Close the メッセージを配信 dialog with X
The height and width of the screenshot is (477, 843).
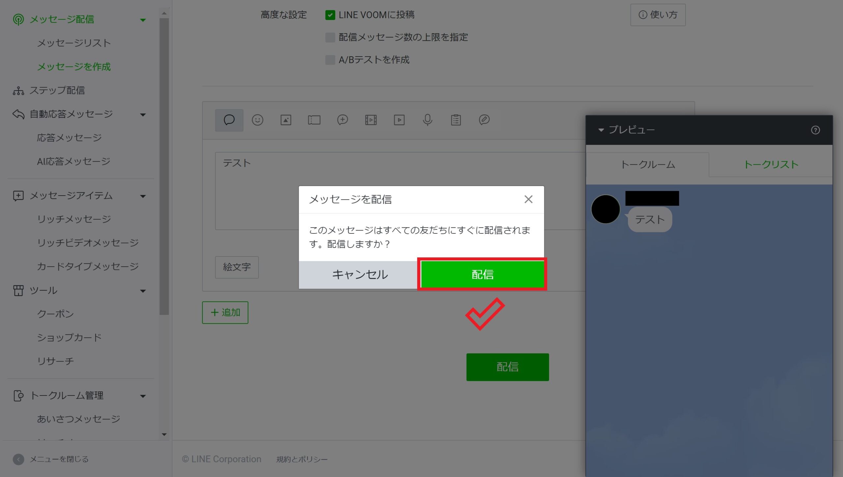[x=528, y=200]
